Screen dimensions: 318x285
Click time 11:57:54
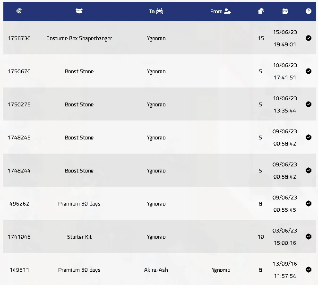point(285,276)
